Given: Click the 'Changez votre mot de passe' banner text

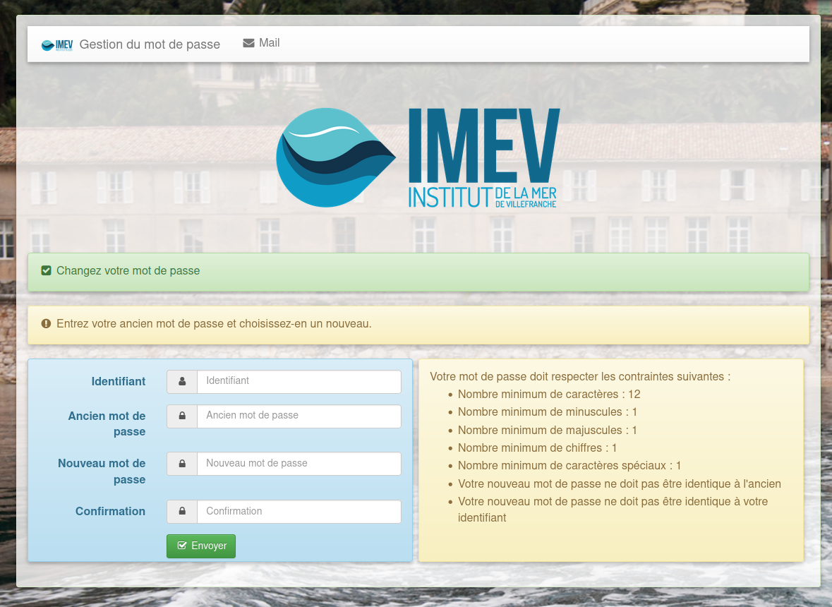Looking at the screenshot, I should click(x=128, y=270).
